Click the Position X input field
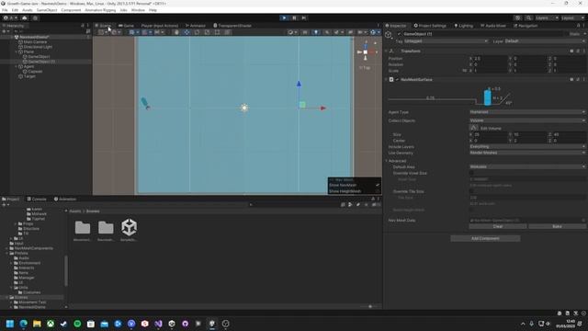Screen dimensions: 588x331 [x=491, y=59]
